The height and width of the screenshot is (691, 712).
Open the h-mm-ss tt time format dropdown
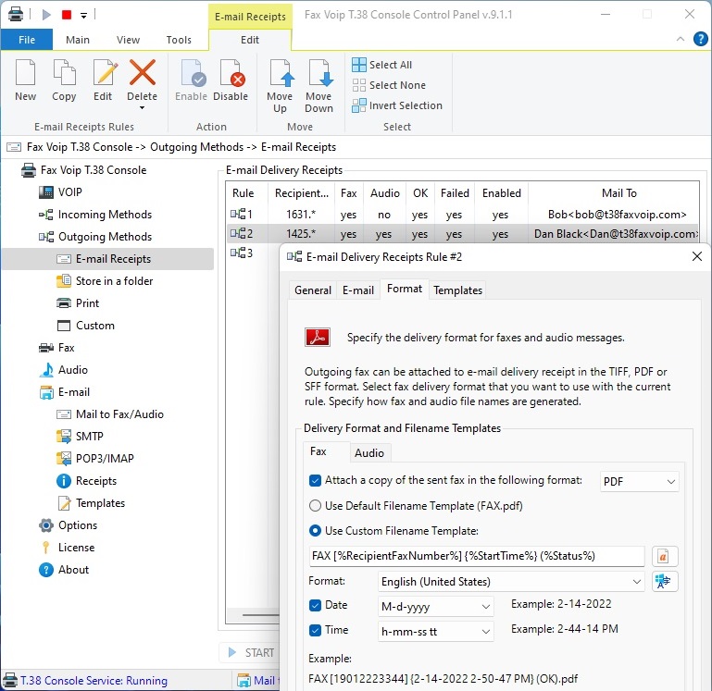click(435, 632)
